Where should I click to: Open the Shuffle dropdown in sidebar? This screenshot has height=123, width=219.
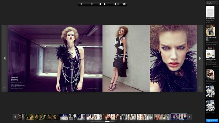tap(212, 3)
